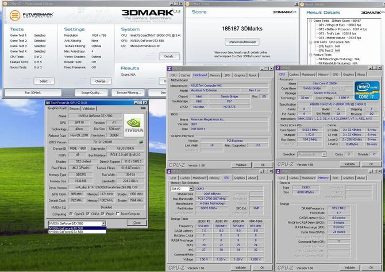Click the GPU-Z BIOS Version field 70.10.12.00.01
Viewport: 385px width, 272px height.
[x=103, y=142]
